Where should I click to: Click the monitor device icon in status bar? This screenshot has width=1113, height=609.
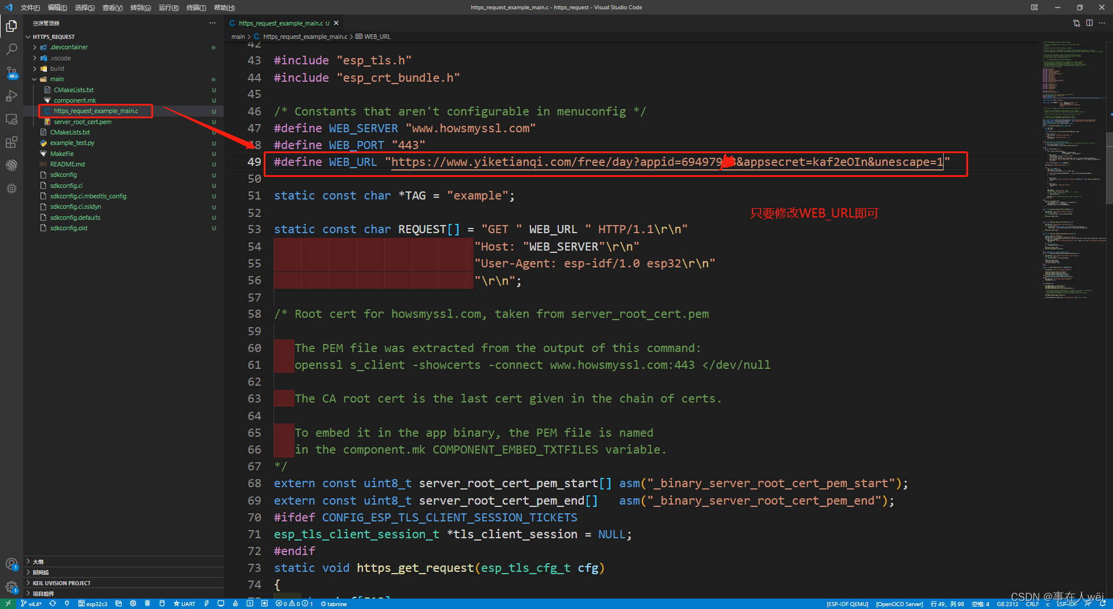(x=221, y=604)
